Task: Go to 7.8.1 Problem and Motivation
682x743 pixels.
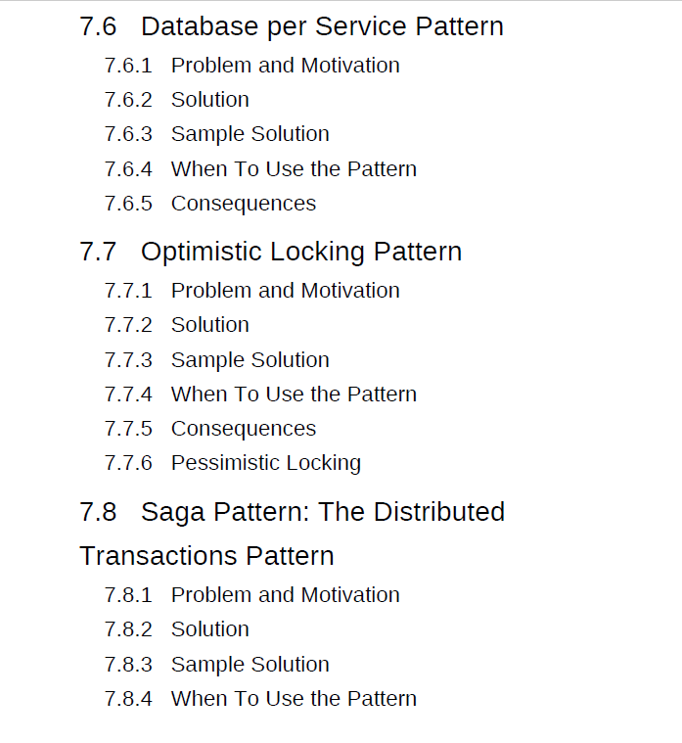Action: tap(285, 595)
